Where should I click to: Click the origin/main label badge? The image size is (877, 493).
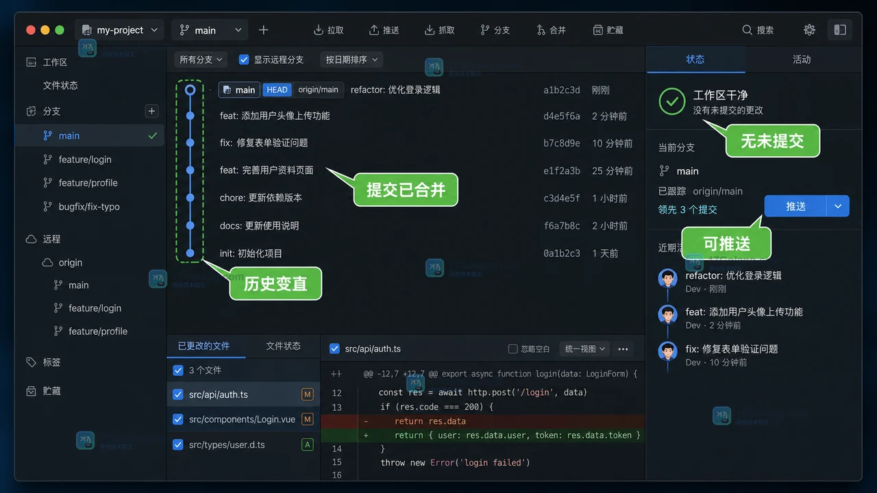point(318,90)
